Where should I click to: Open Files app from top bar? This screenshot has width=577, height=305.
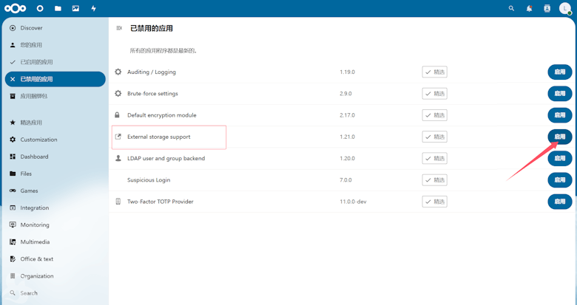[58, 9]
